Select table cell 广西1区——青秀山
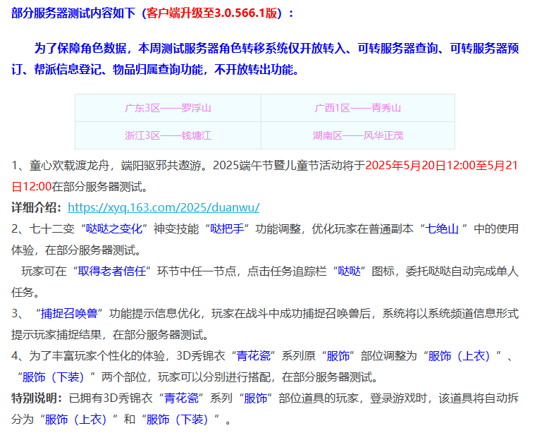Image resolution: width=537 pixels, height=440 pixels. pos(358,109)
